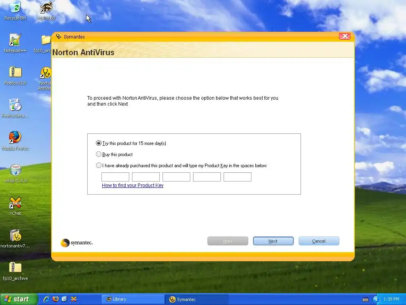Screen dimensions: 406x305
Task: Click the keyboard icon in system tray
Action: click(x=365, y=299)
